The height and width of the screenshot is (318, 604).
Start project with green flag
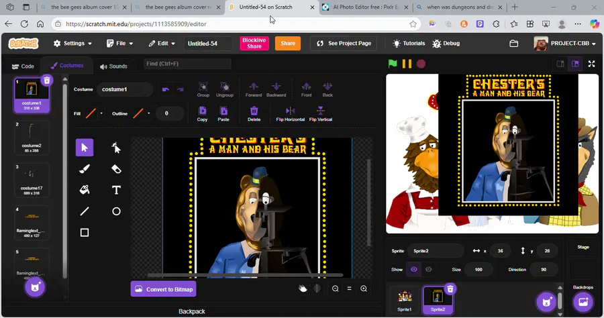[393, 64]
